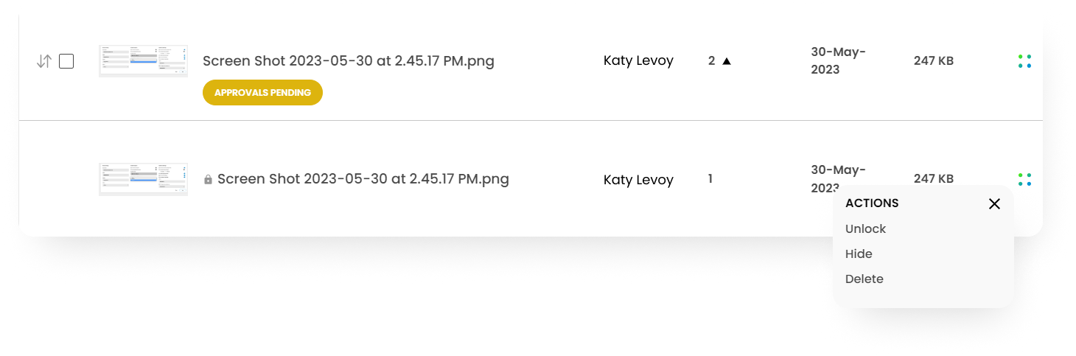This screenshot has height=356, width=1076.
Task: Open the locked Screen Shot file name
Action: 363,179
